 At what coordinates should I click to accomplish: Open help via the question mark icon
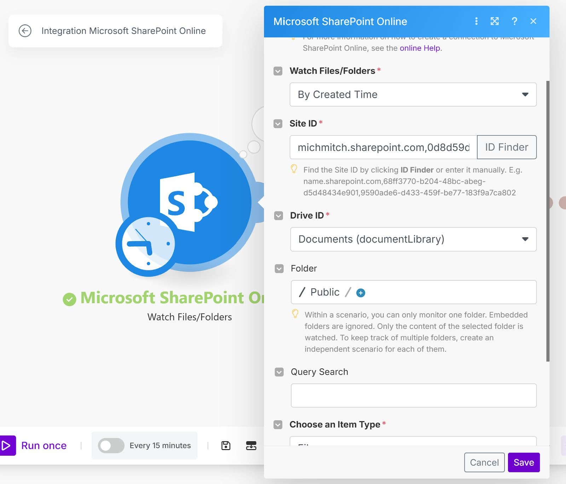click(514, 21)
